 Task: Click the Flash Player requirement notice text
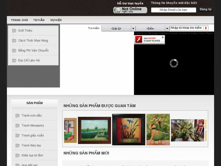click(174, 33)
